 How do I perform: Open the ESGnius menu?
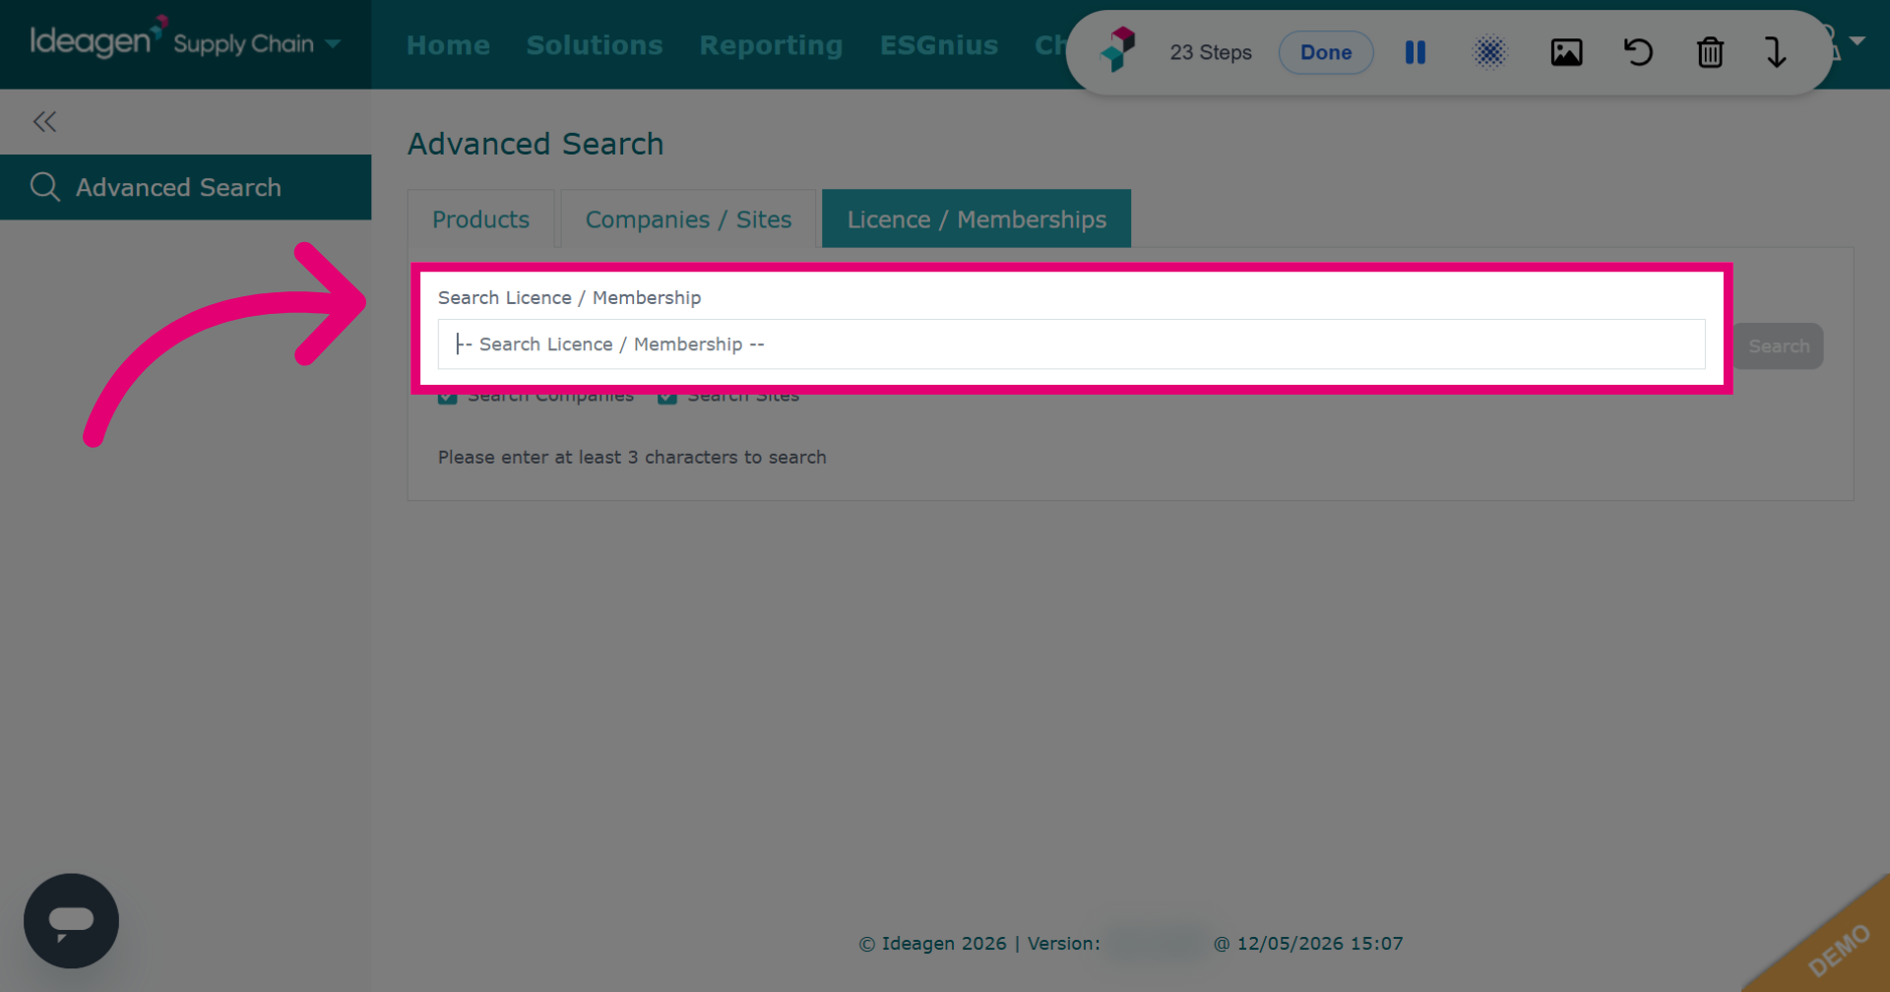point(939,45)
